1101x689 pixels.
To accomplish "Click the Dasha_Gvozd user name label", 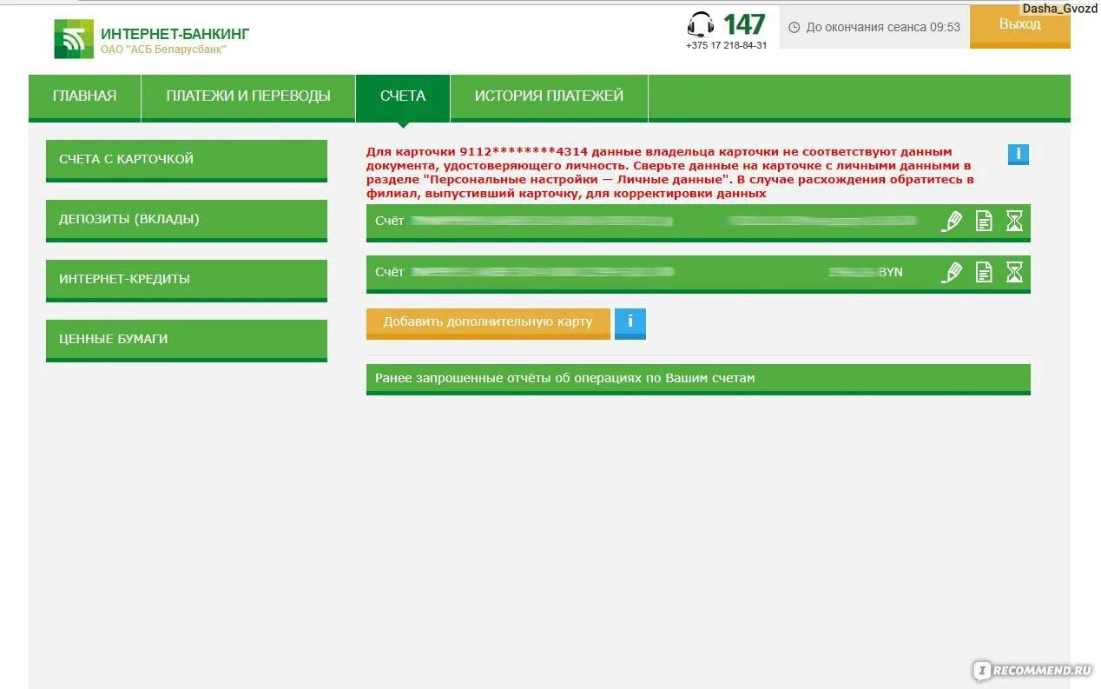I will pos(1060,8).
